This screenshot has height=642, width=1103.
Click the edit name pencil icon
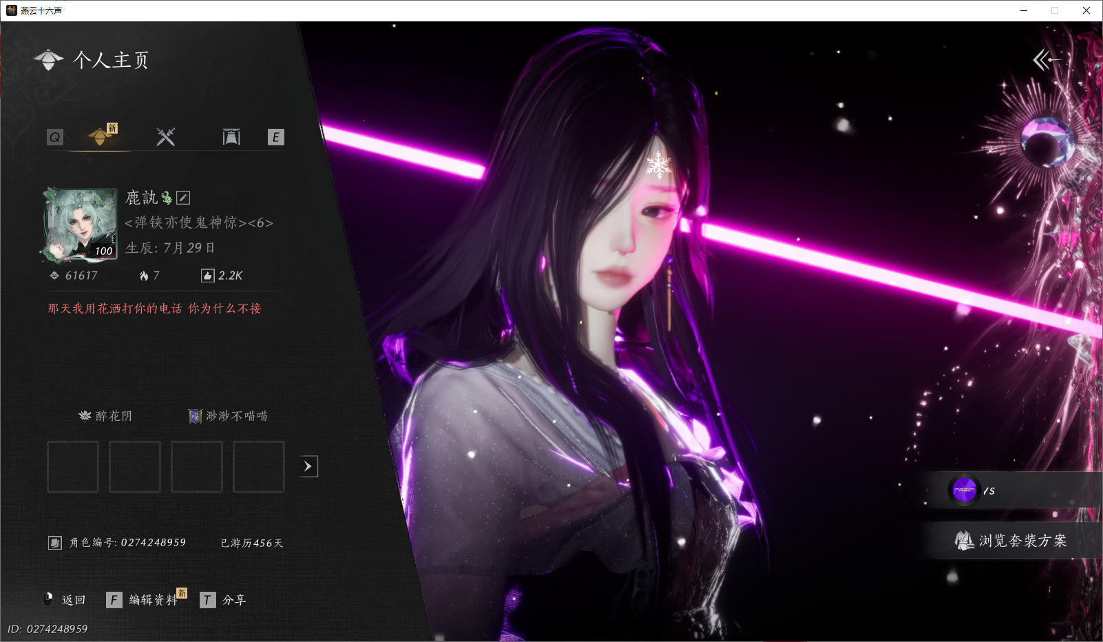[183, 198]
